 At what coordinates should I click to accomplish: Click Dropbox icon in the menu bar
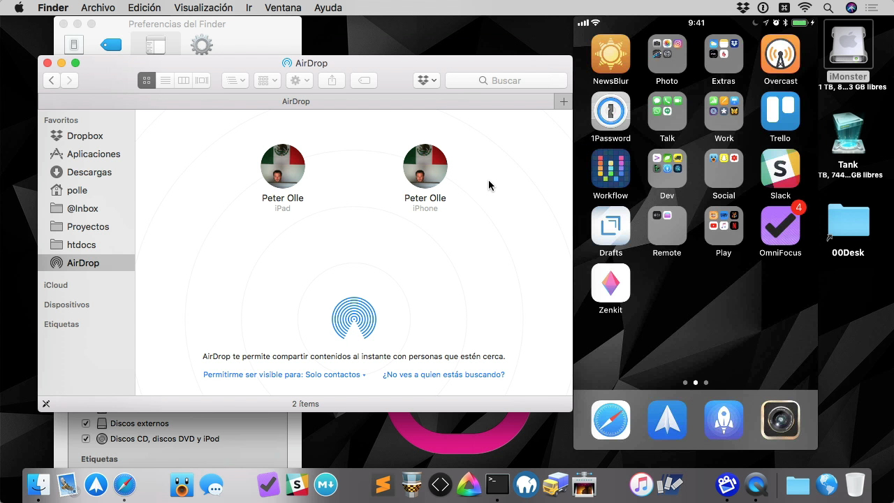click(743, 8)
